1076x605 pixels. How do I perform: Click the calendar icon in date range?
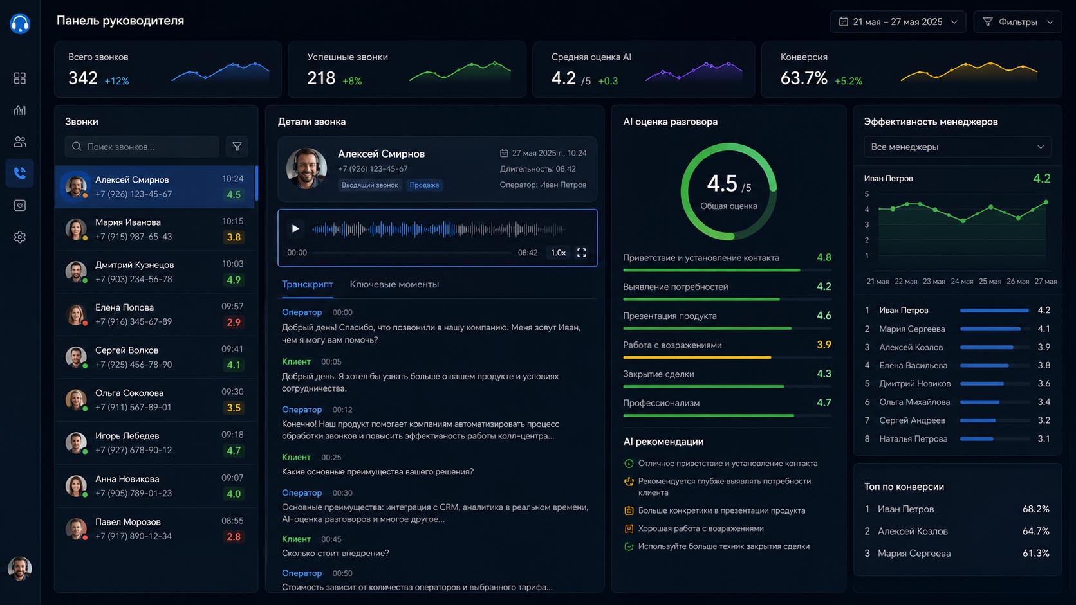[843, 22]
